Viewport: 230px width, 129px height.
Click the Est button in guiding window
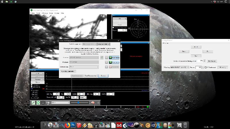point(208,51)
